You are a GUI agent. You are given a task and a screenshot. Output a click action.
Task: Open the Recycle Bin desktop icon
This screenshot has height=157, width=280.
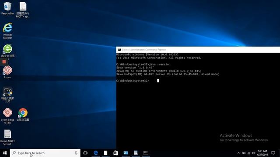pos(7,8)
